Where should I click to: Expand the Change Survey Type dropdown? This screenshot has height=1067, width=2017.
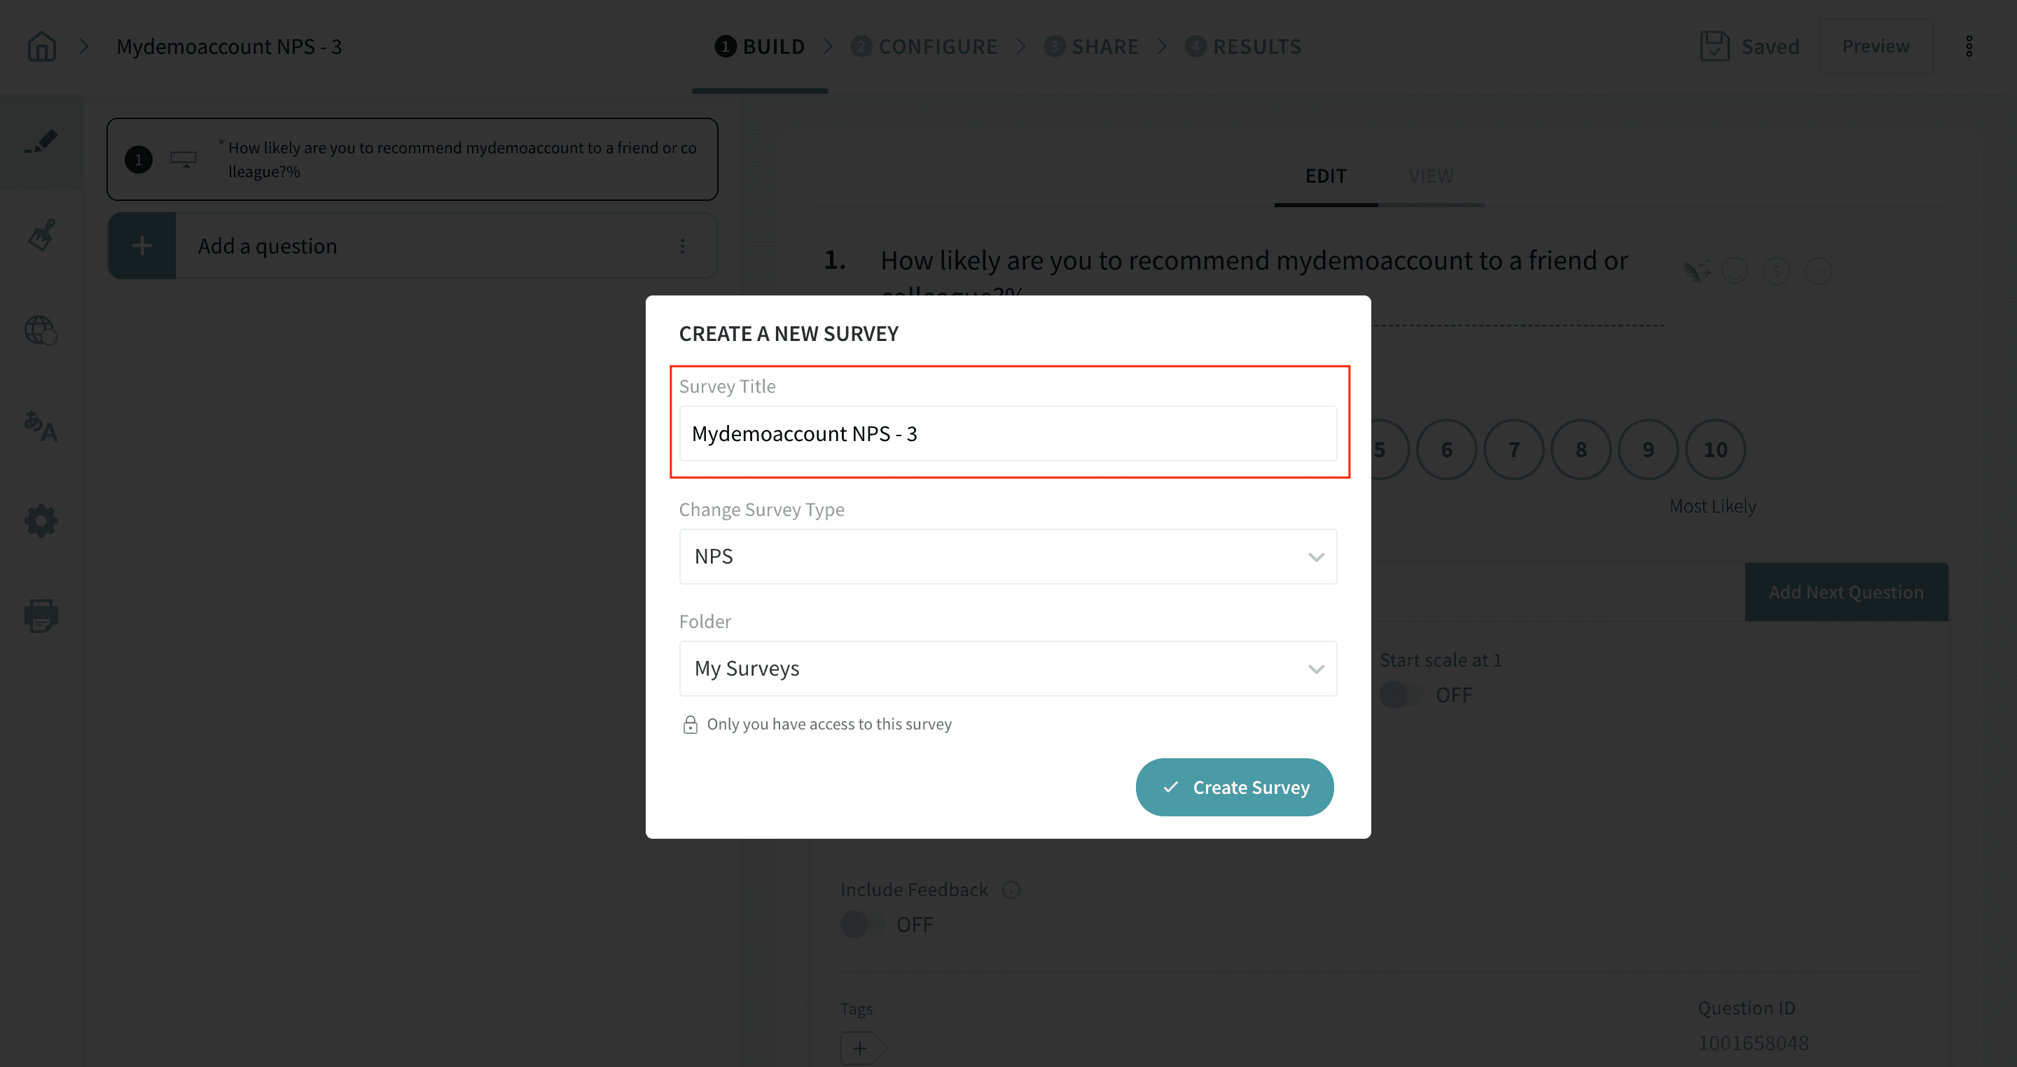pos(1008,557)
